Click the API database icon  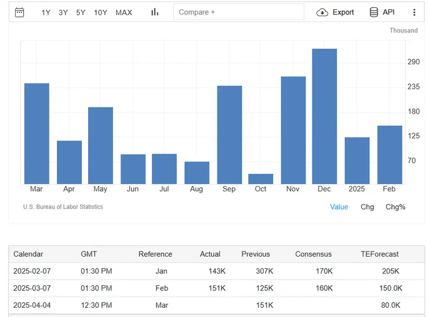tap(374, 12)
